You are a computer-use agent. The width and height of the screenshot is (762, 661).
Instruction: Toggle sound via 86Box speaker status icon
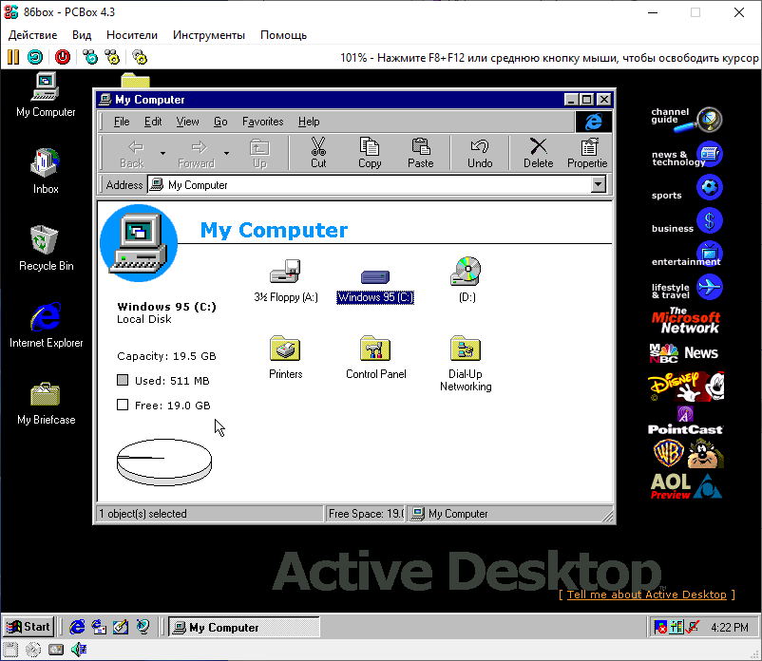click(79, 651)
